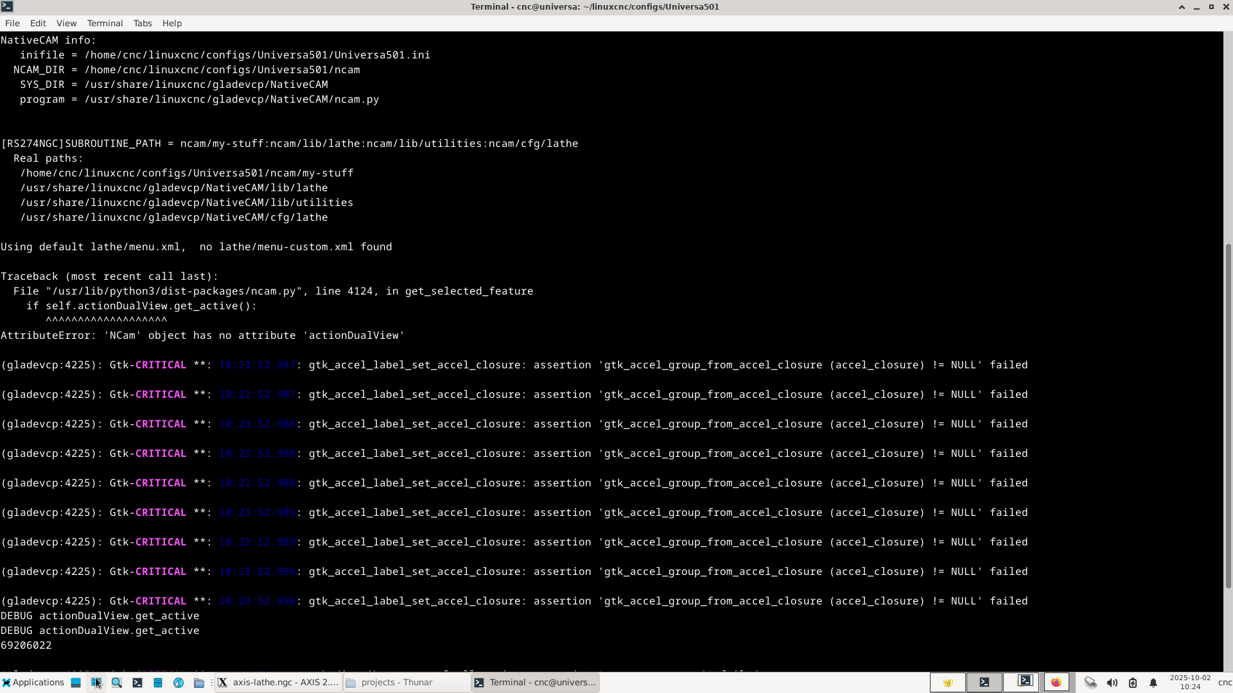
Task: Open the cnc user session menu
Action: (1224, 682)
